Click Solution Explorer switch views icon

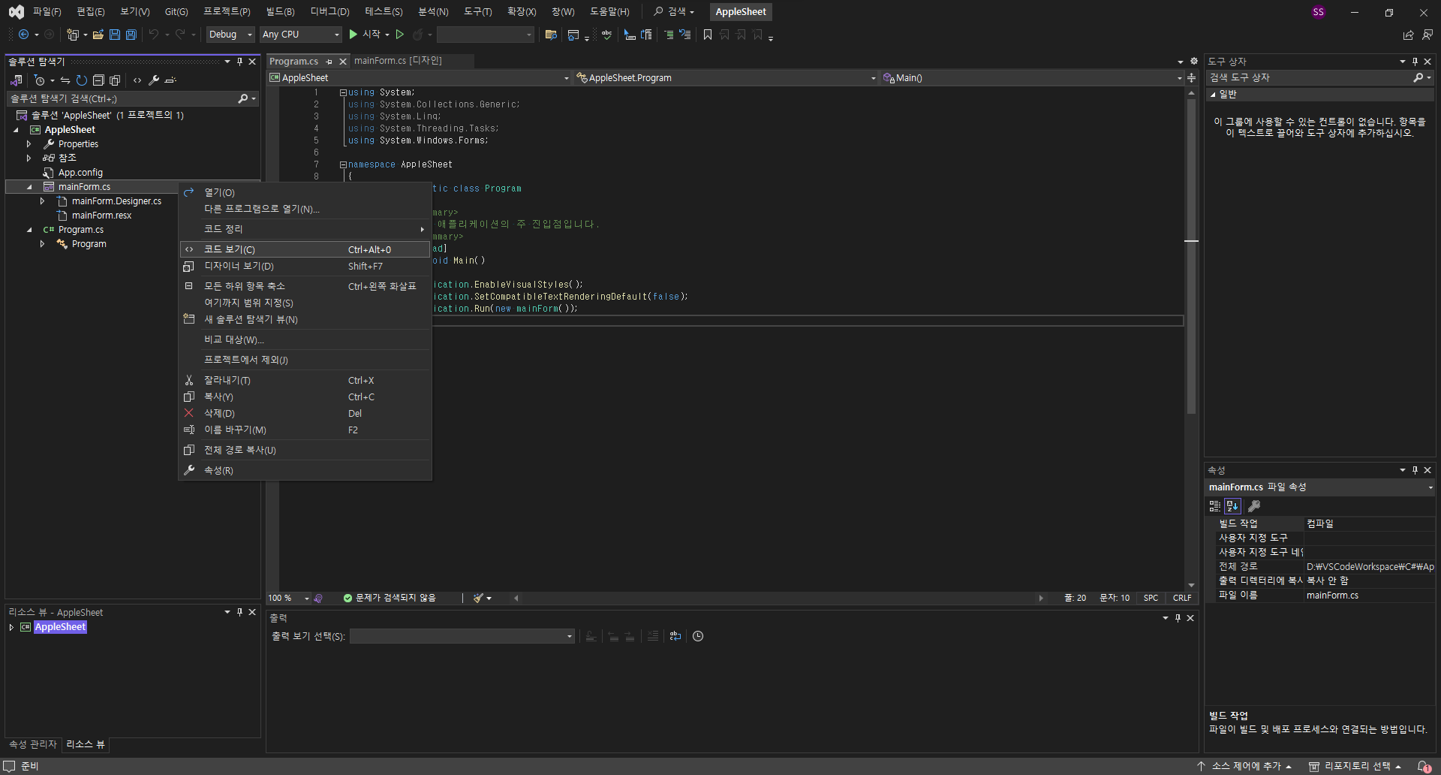pyautogui.click(x=16, y=80)
